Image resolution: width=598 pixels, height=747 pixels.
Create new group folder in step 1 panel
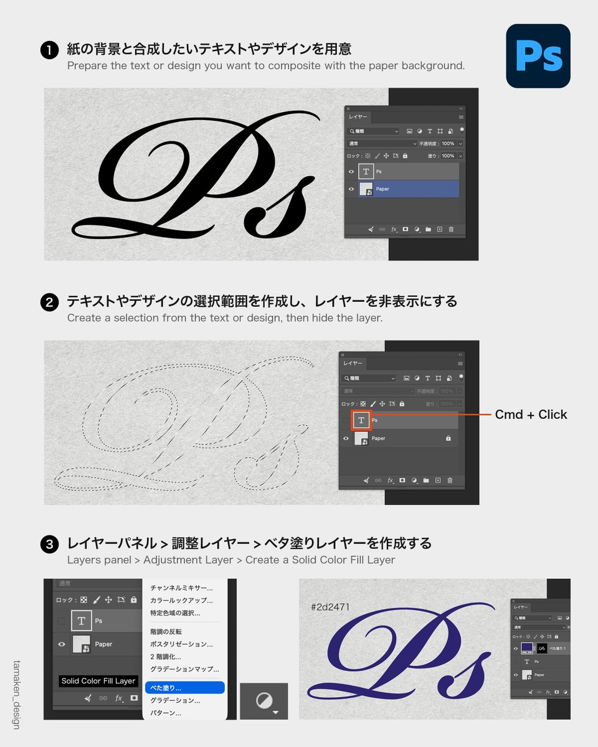428,229
